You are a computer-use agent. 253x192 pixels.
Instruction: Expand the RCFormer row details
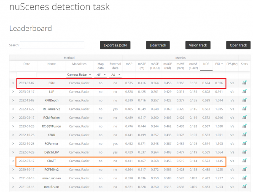coord(13,144)
